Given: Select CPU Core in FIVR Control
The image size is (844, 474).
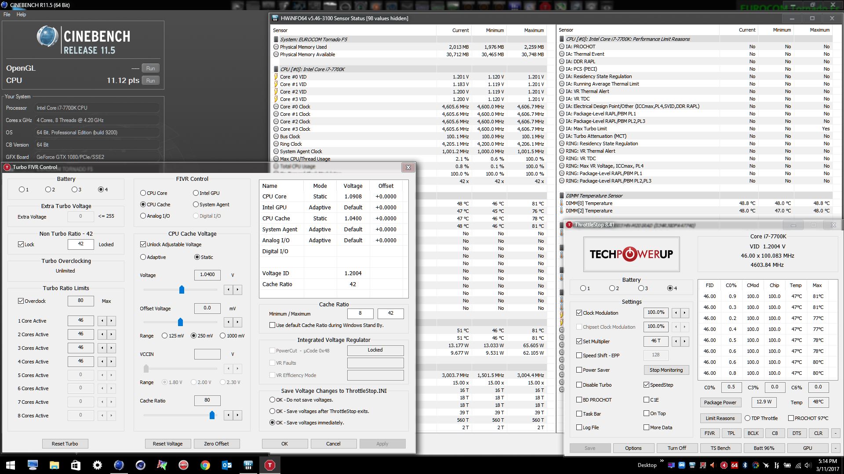Looking at the screenshot, I should [143, 193].
